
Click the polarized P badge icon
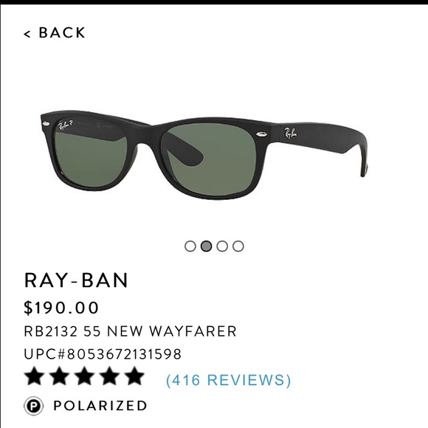(33, 406)
